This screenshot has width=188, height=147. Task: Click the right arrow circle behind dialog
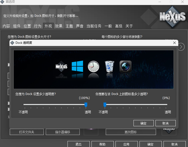[181, 47]
